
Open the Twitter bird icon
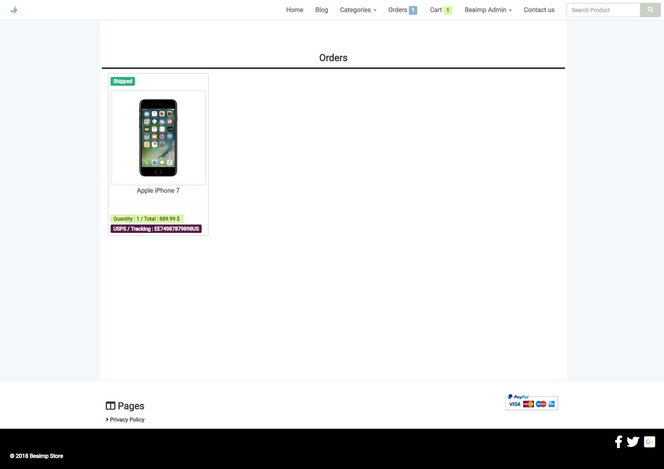point(633,442)
